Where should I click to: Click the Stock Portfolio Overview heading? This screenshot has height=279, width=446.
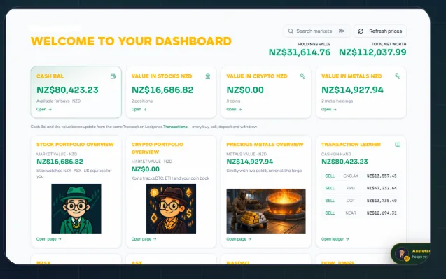point(75,144)
